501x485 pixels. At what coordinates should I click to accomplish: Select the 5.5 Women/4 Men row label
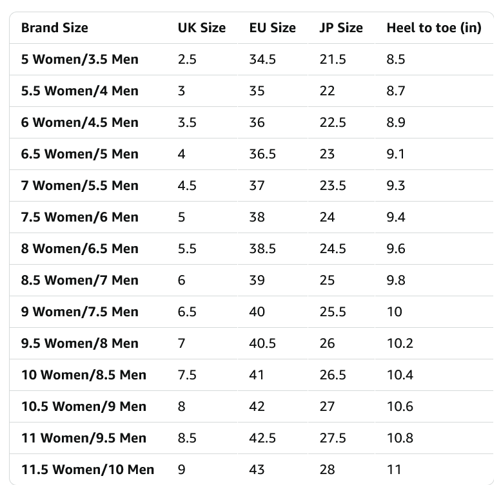pos(79,91)
